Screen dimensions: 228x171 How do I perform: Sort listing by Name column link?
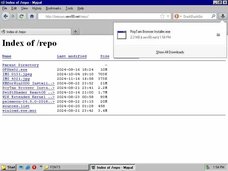coord(7,56)
